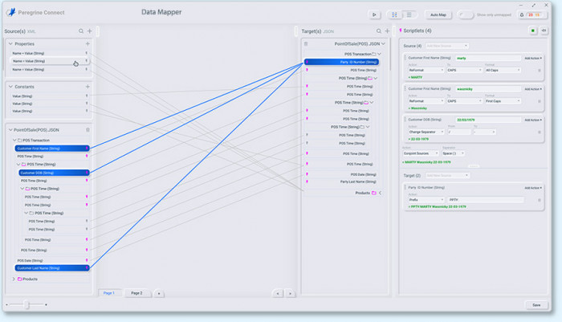
Task: Click the folder icon of the source Products node
Action: 20,279
